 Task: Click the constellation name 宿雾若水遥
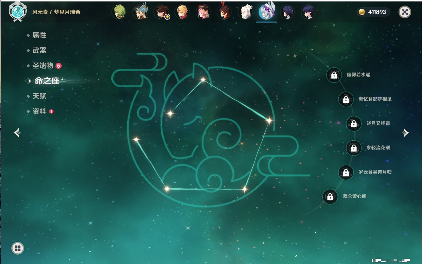(359, 75)
